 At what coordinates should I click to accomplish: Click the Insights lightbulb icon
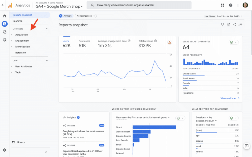223,24
